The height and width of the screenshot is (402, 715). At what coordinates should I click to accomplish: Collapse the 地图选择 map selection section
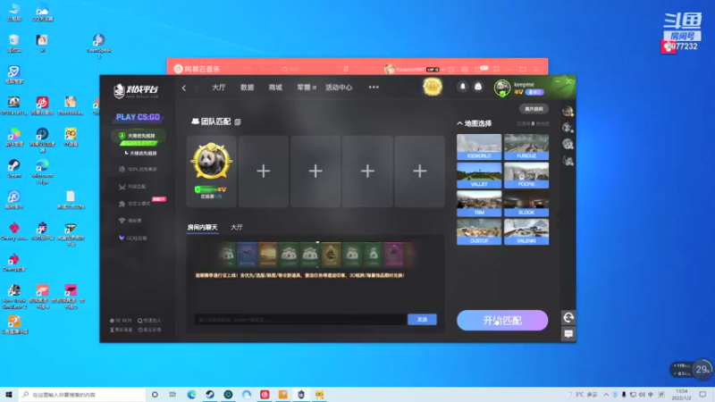475,123
